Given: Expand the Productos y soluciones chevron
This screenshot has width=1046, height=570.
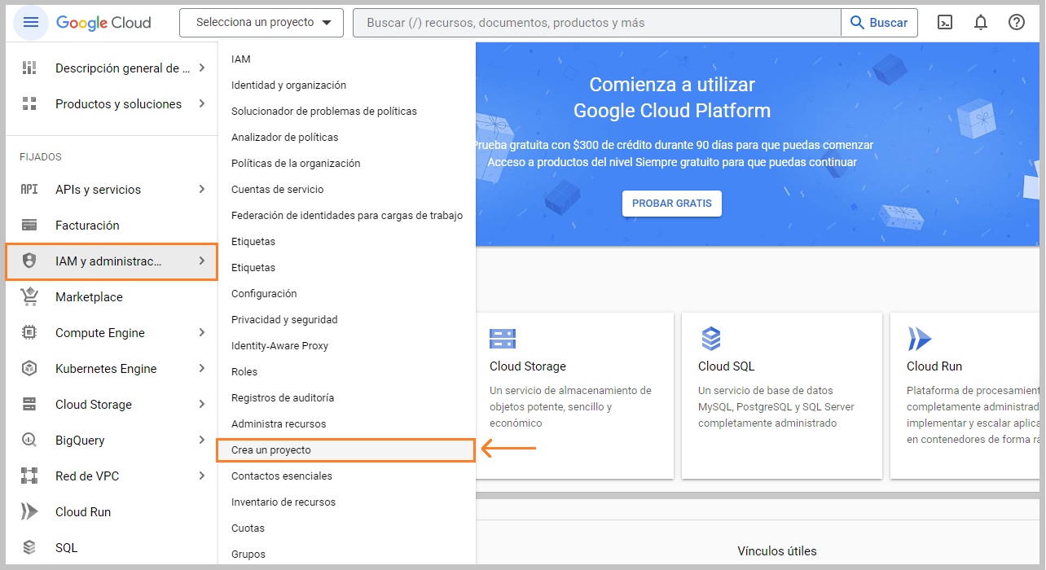Looking at the screenshot, I should [202, 104].
